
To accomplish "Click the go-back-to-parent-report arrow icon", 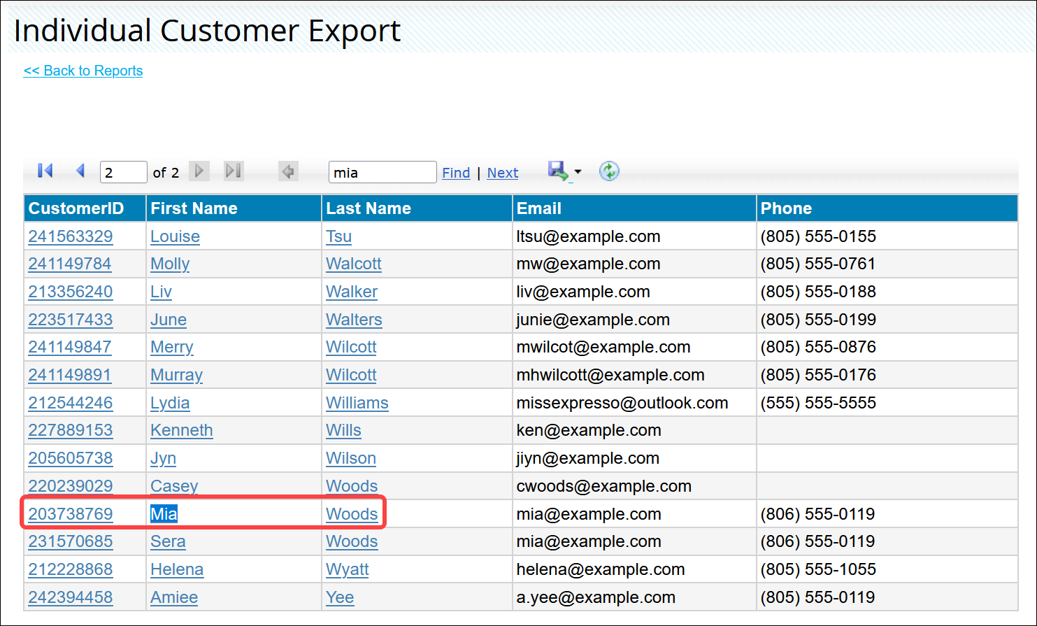I will tap(288, 171).
